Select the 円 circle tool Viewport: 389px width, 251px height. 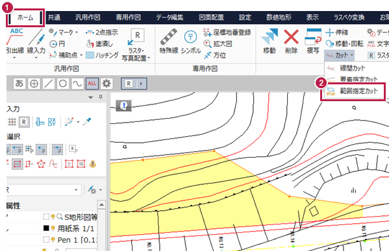57,44
